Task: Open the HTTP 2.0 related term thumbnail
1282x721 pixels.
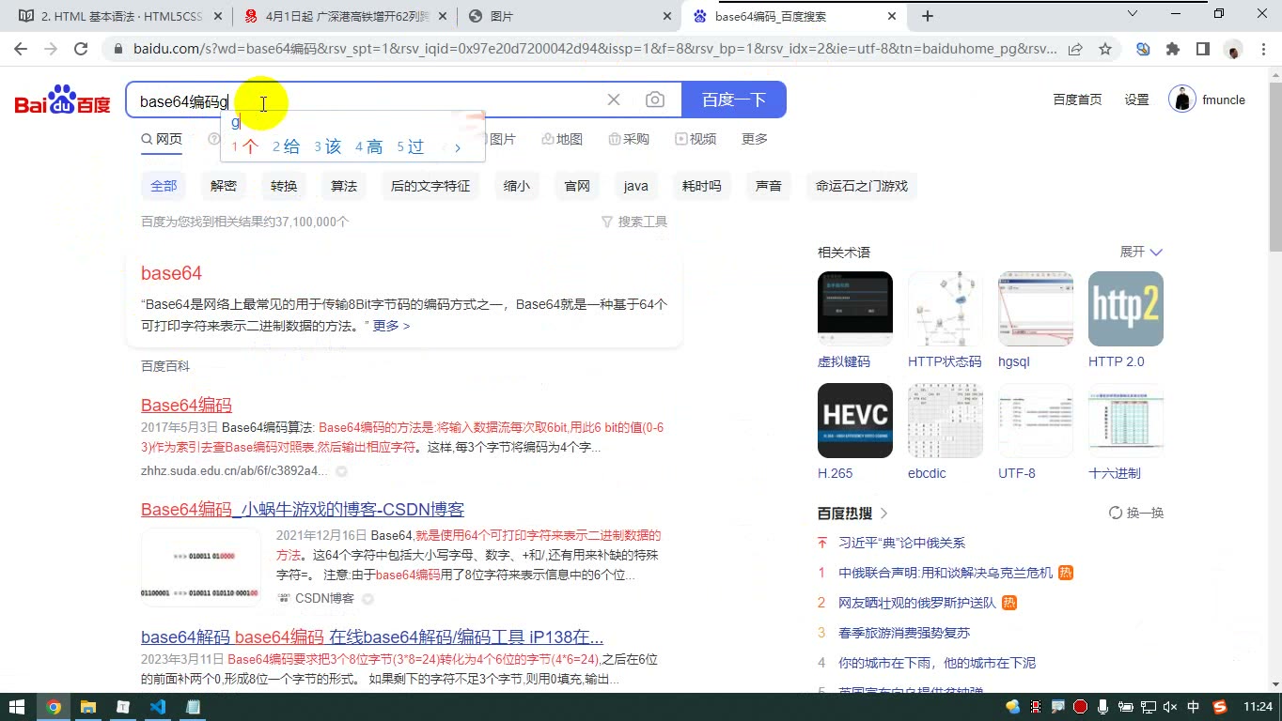Action: coord(1126,309)
